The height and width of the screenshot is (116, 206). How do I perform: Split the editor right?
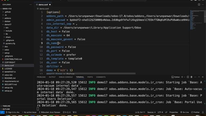(199, 5)
